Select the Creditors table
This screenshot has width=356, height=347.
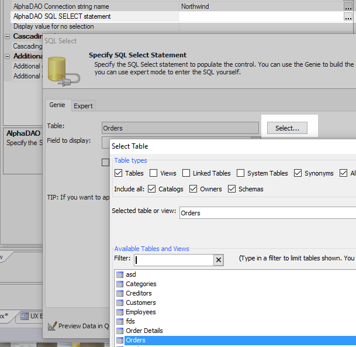[x=139, y=293]
